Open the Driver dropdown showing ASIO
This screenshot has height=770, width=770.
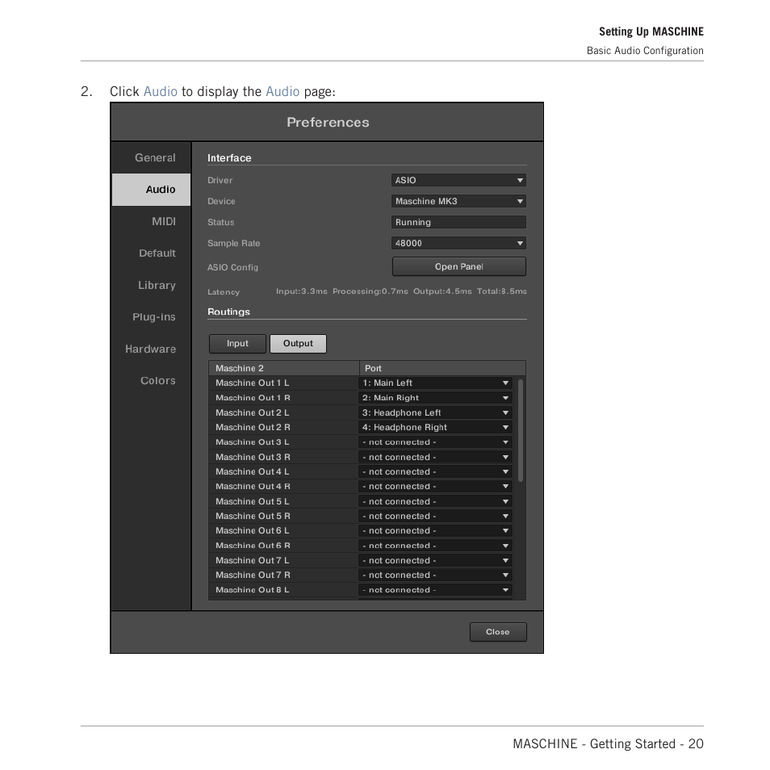click(x=458, y=180)
